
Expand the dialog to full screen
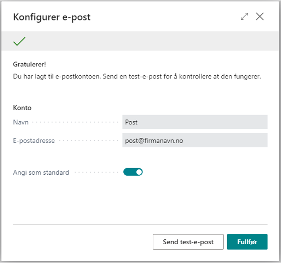pos(244,16)
